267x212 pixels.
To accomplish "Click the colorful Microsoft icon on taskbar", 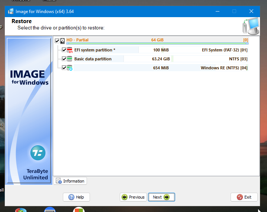I will (79, 209).
